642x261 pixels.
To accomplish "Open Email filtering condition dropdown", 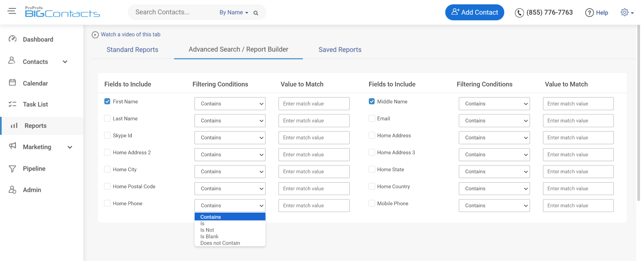I will [x=494, y=120].
